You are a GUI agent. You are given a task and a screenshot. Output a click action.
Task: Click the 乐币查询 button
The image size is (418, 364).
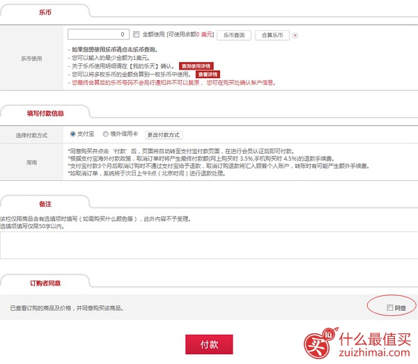pyautogui.click(x=234, y=35)
